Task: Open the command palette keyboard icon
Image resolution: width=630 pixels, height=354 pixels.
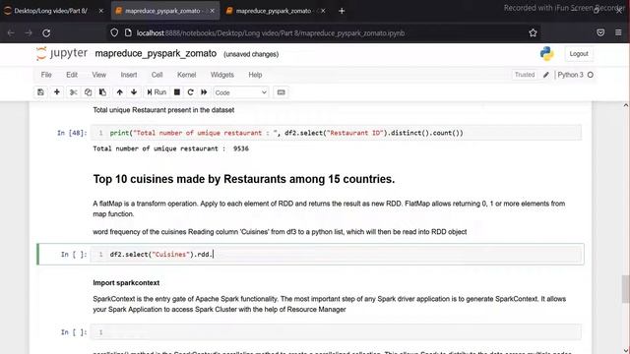Action: tap(281, 92)
